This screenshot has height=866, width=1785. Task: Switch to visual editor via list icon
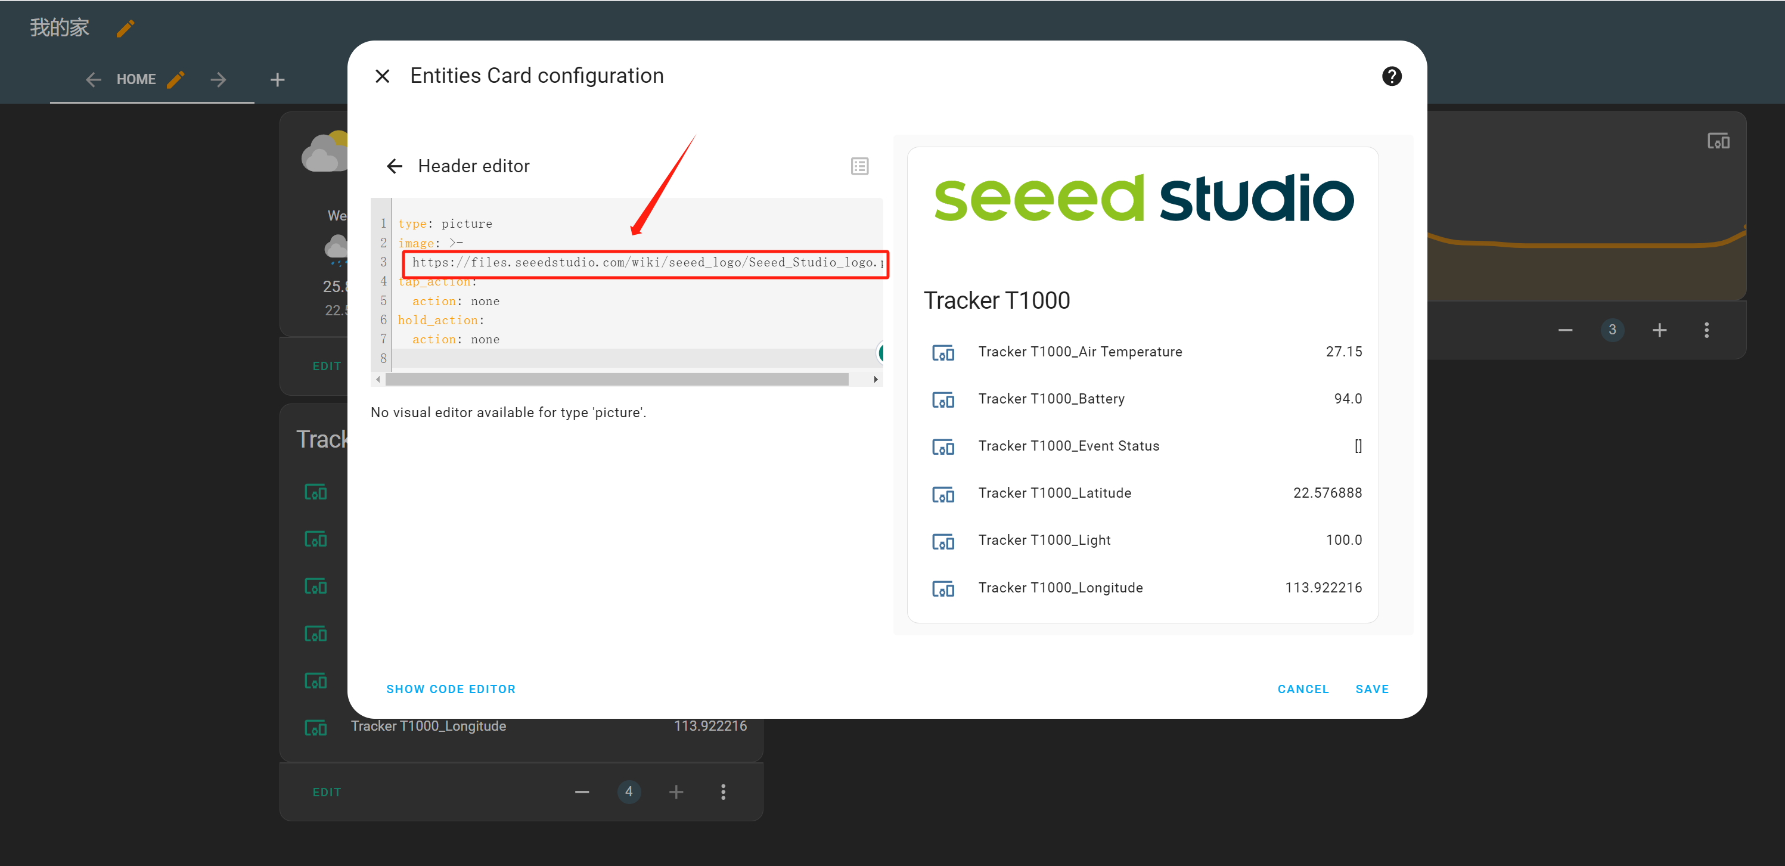tap(859, 166)
